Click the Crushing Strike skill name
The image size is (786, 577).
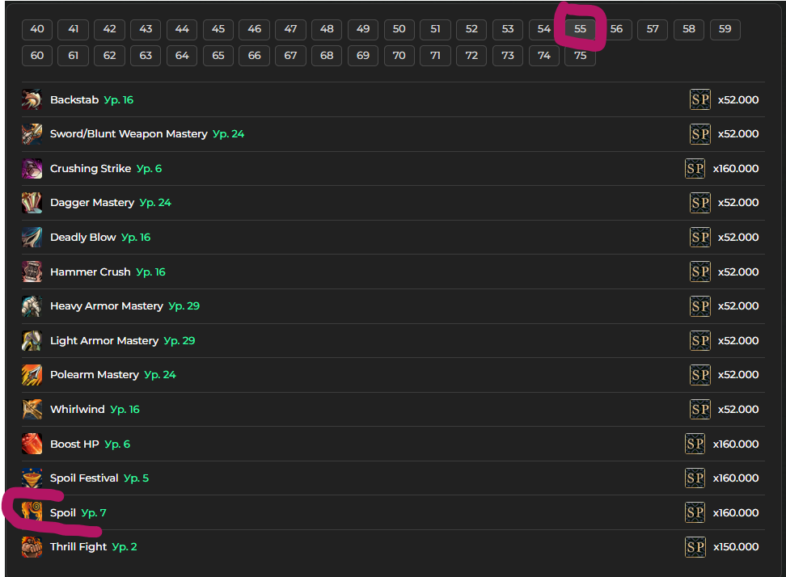(91, 168)
